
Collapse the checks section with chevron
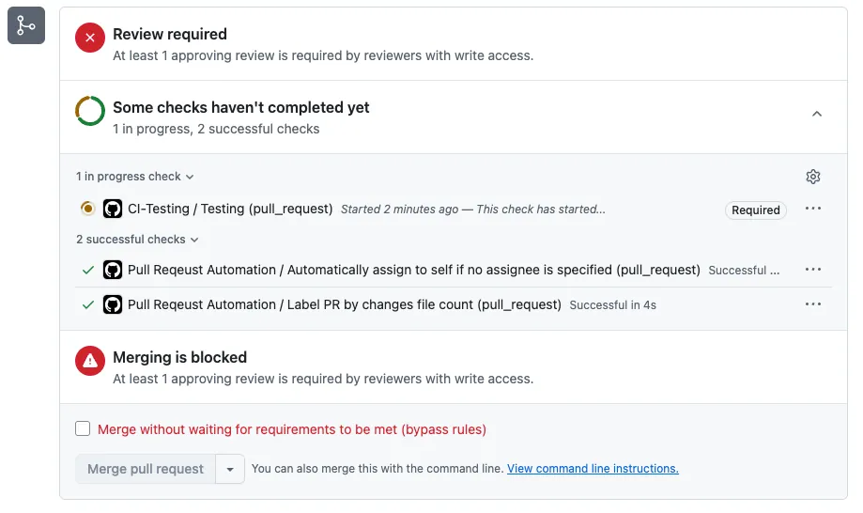click(x=816, y=114)
